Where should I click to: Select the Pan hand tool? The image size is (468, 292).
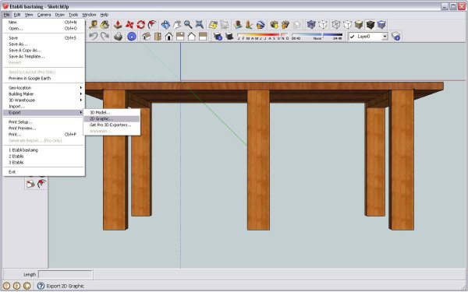(177, 24)
